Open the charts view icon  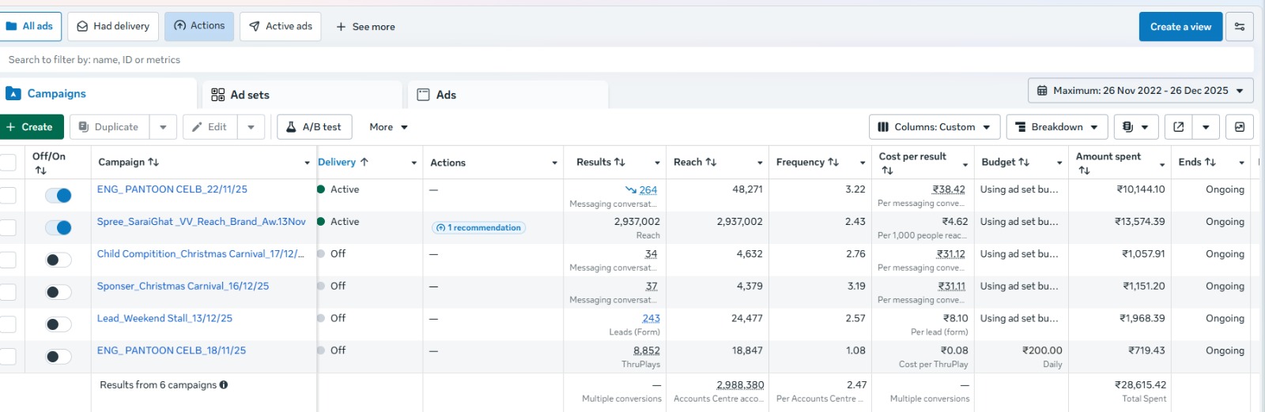click(1239, 127)
